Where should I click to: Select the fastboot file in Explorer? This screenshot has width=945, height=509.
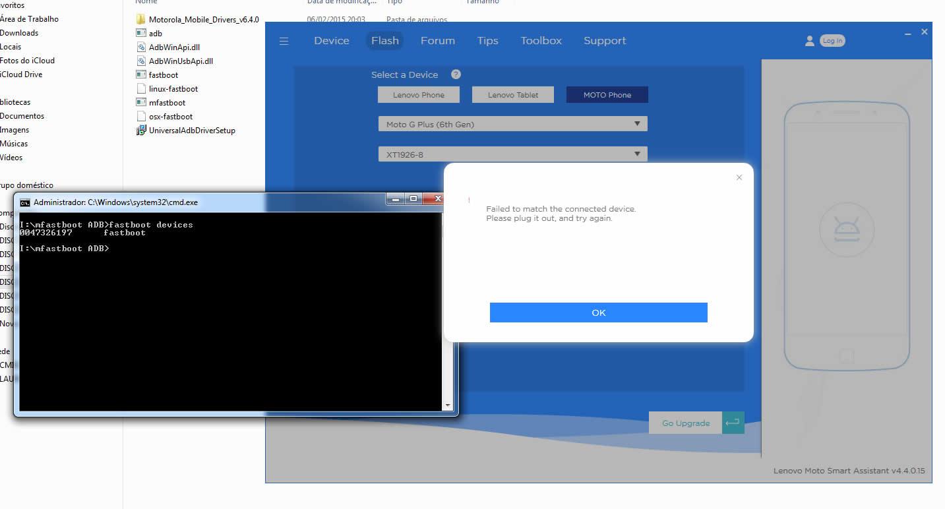coord(158,75)
